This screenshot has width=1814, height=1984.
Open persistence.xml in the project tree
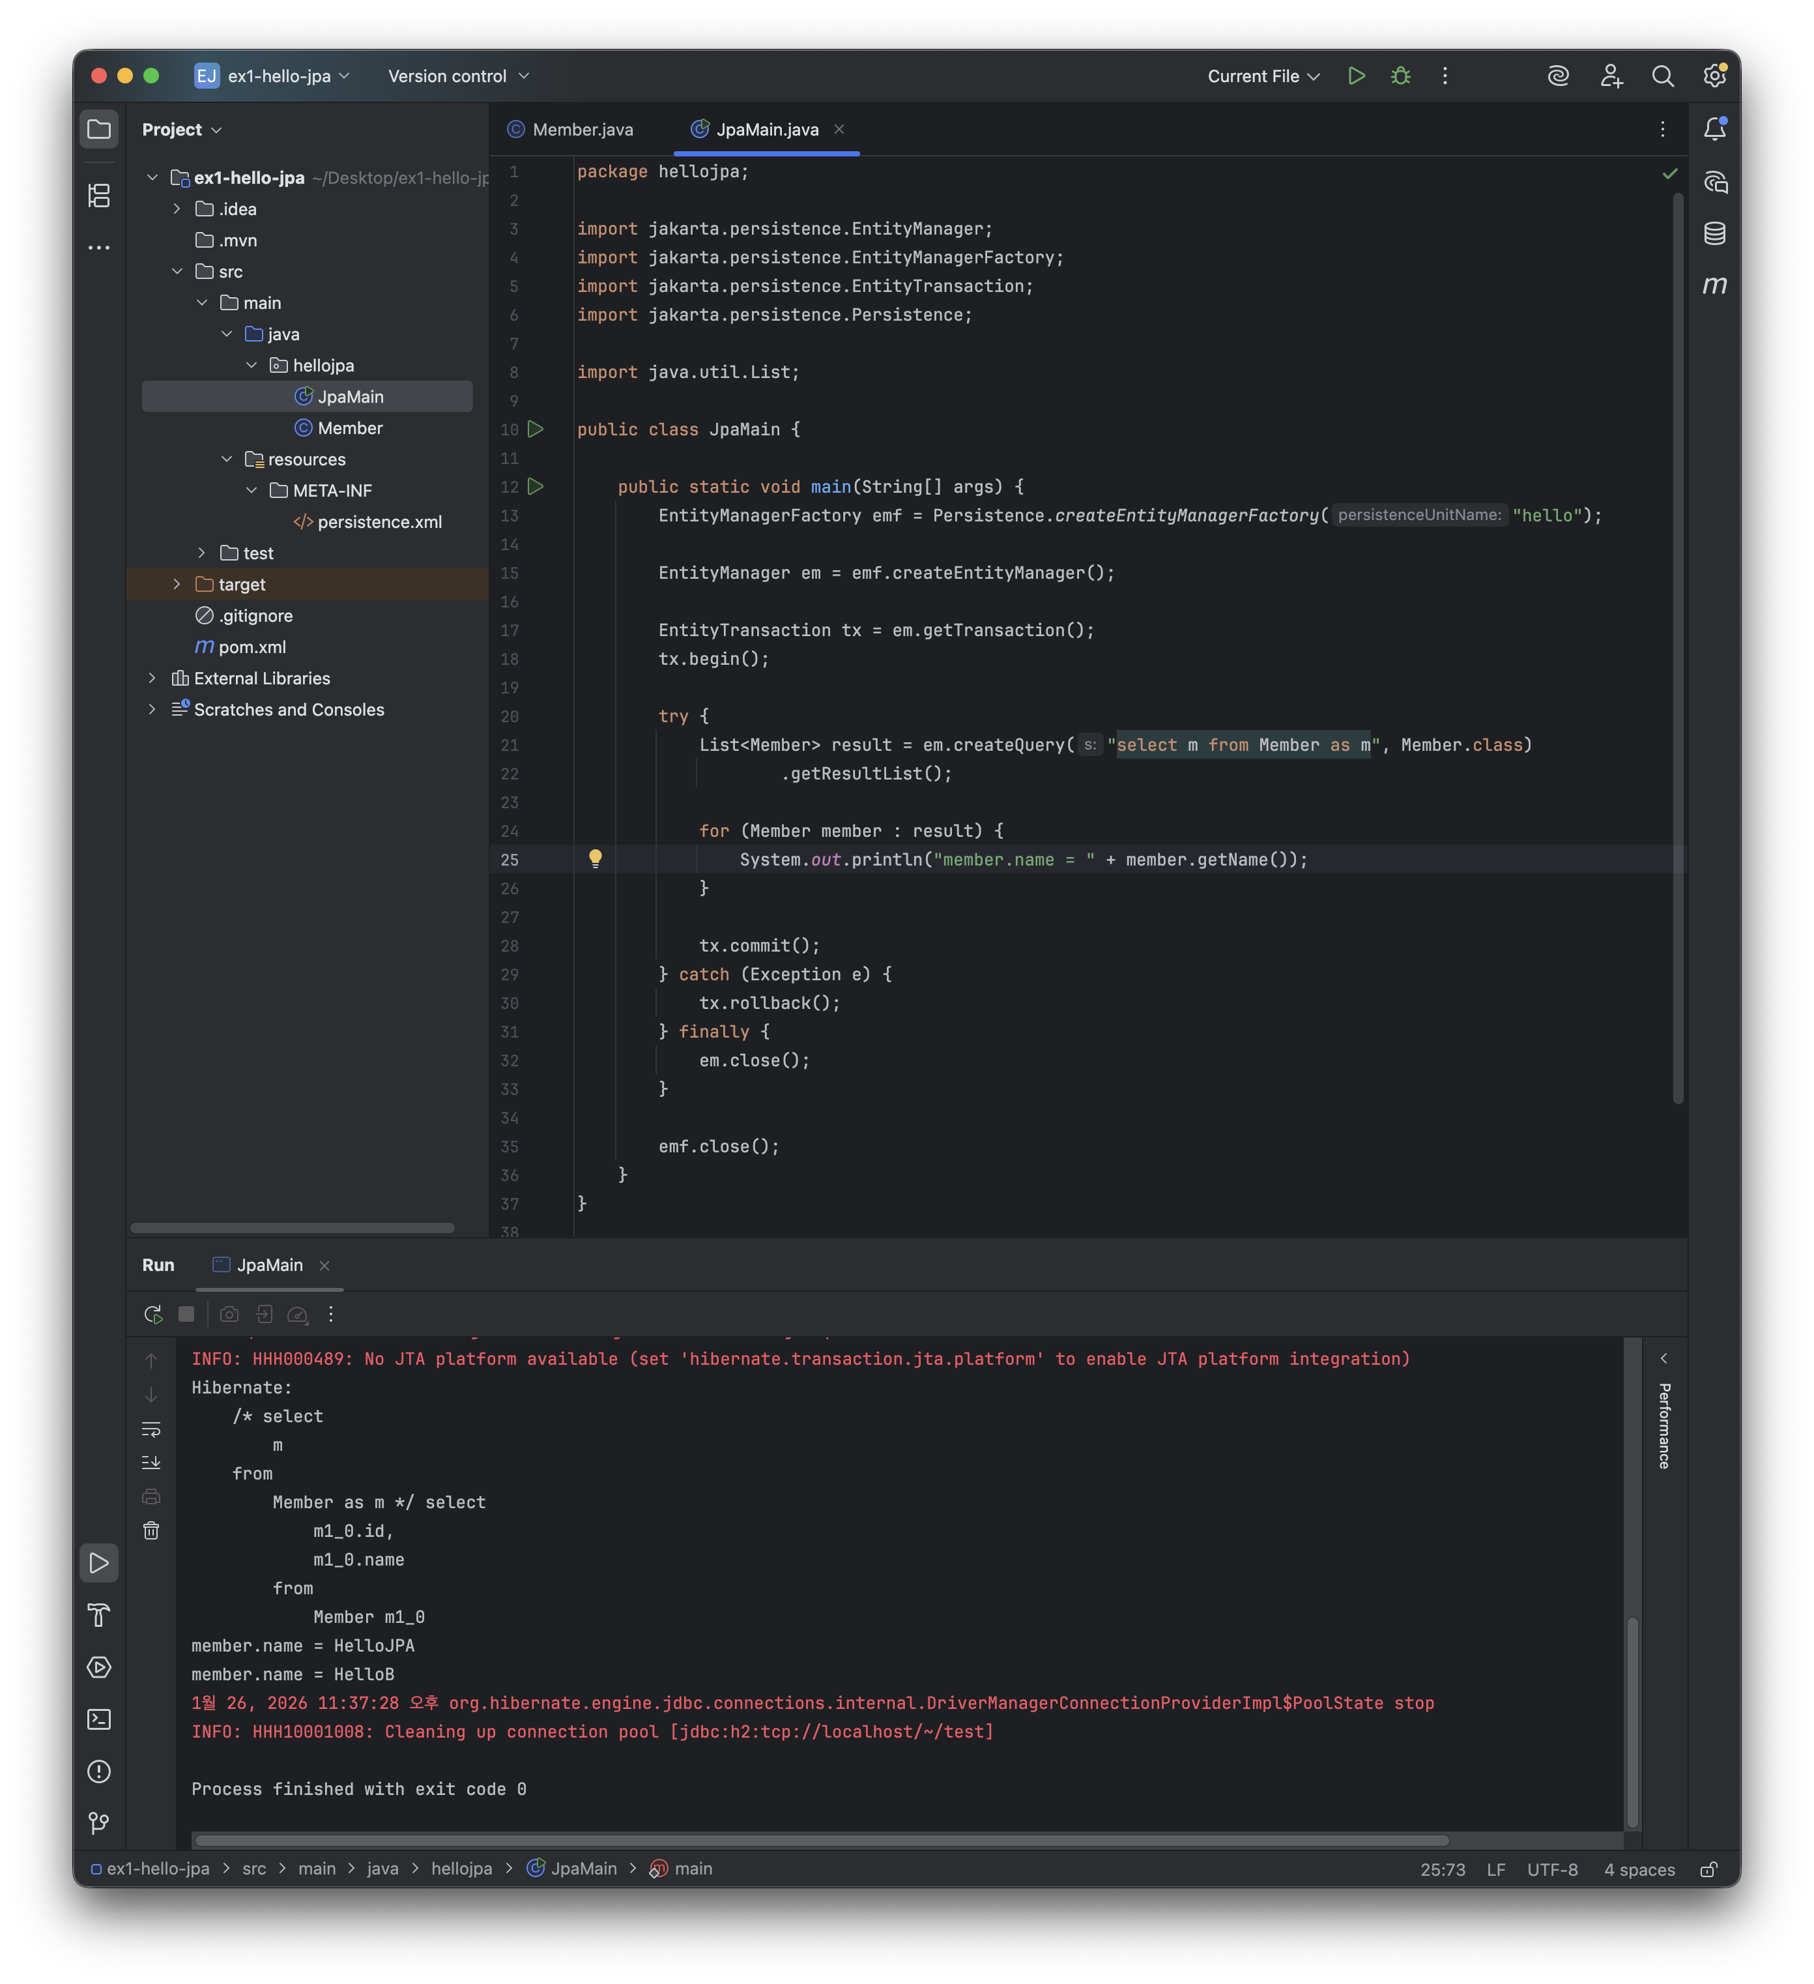click(379, 521)
